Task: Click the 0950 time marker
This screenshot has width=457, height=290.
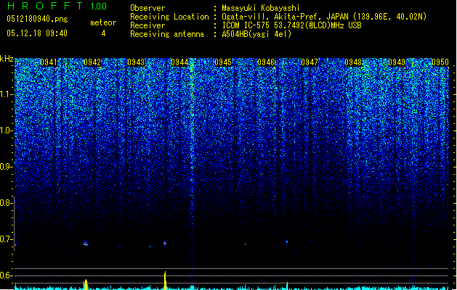Action: 440,62
